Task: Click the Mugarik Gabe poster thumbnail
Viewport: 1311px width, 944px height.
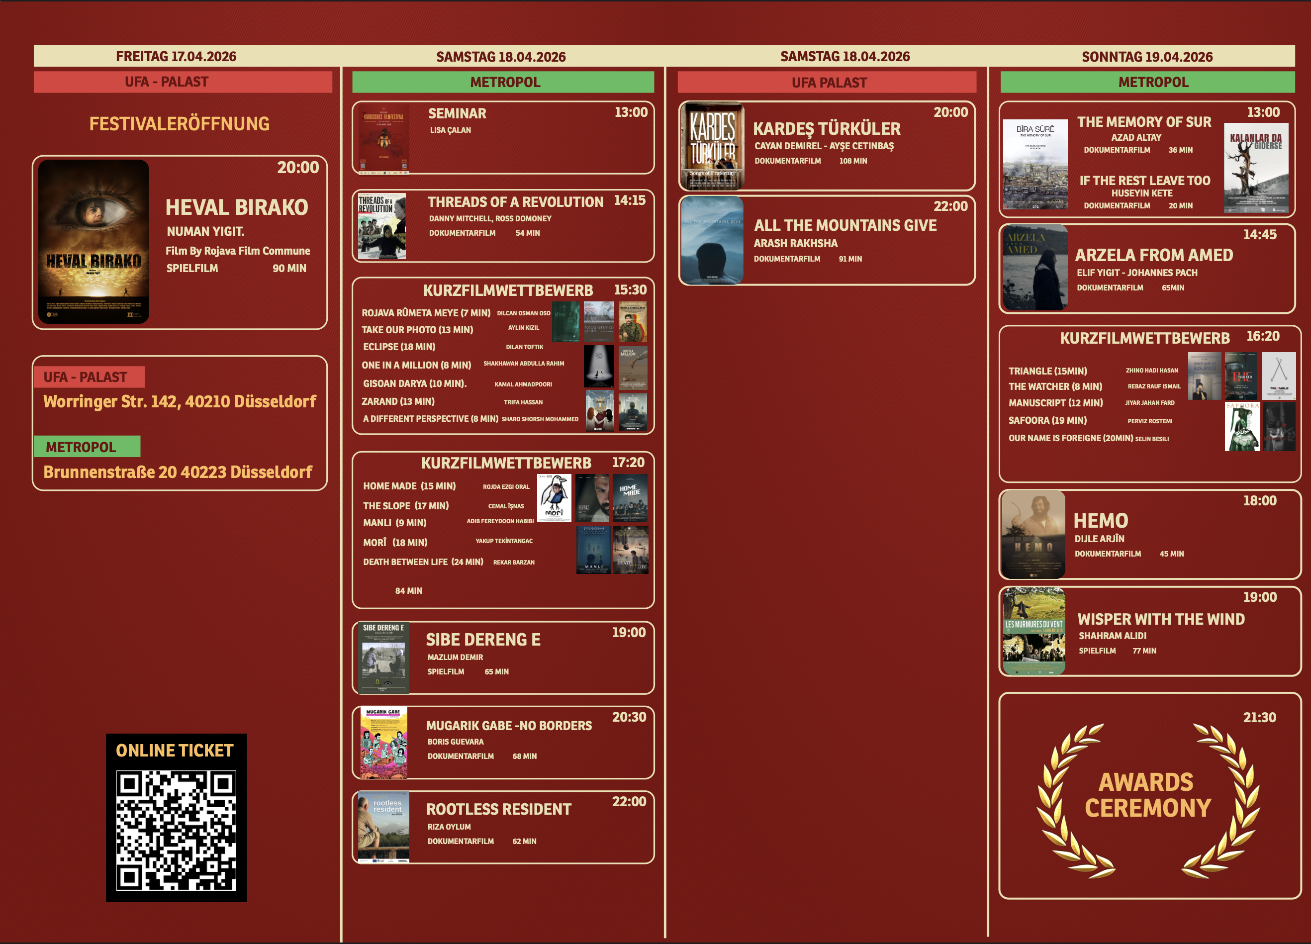Action: tap(383, 742)
